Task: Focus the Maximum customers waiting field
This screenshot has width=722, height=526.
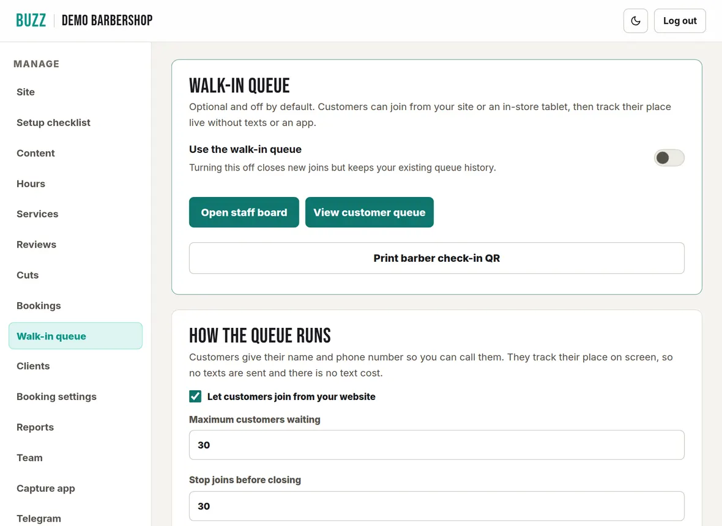Action: click(436, 445)
